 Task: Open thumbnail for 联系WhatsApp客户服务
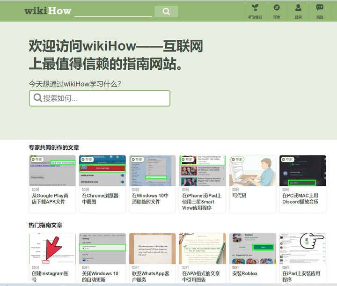[153, 249]
